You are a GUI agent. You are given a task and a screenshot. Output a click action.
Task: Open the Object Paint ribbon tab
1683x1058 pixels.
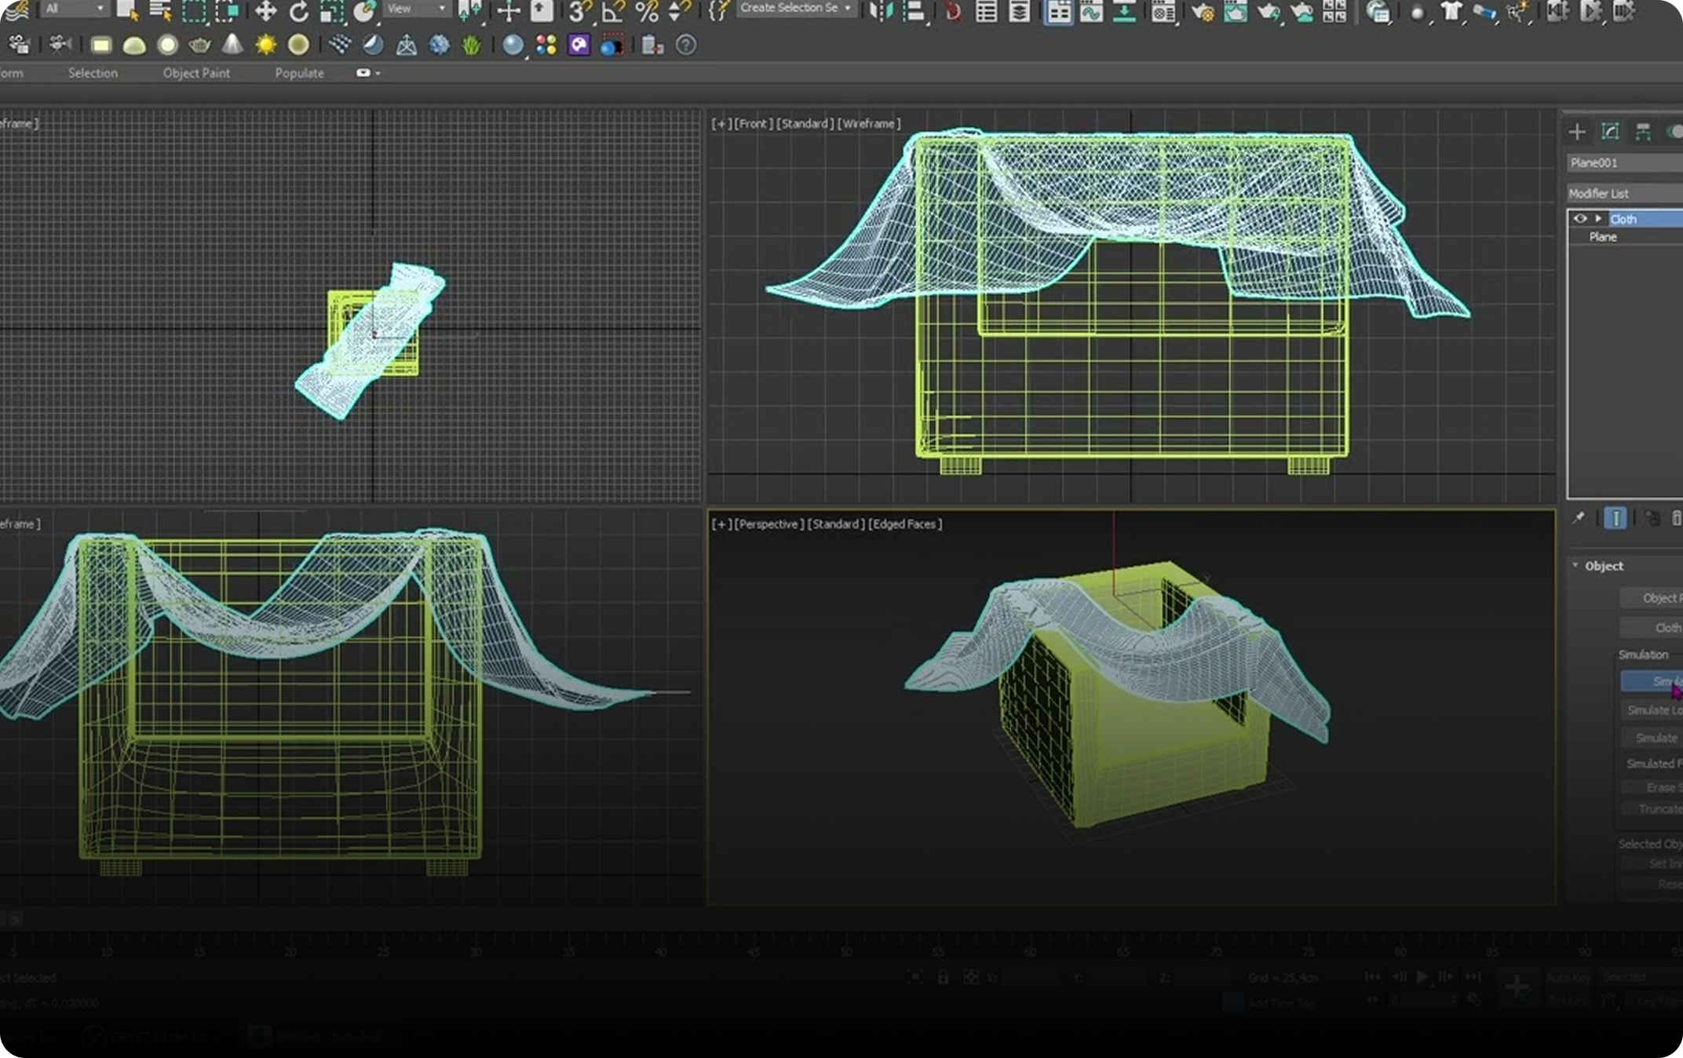coord(196,73)
